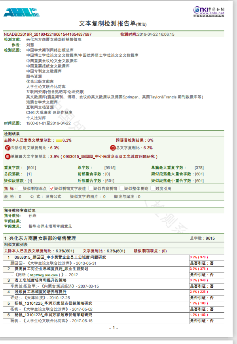The height and width of the screenshot is (344, 237).
Task: Toggle the 疑似自我剽窃 checkbox
Action: (x=91, y=188)
